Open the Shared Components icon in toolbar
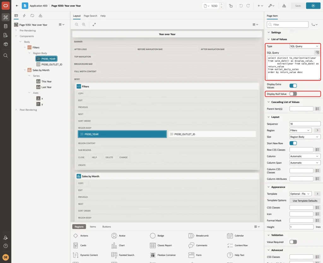The width and height of the screenshot is (323, 263). (284, 6)
